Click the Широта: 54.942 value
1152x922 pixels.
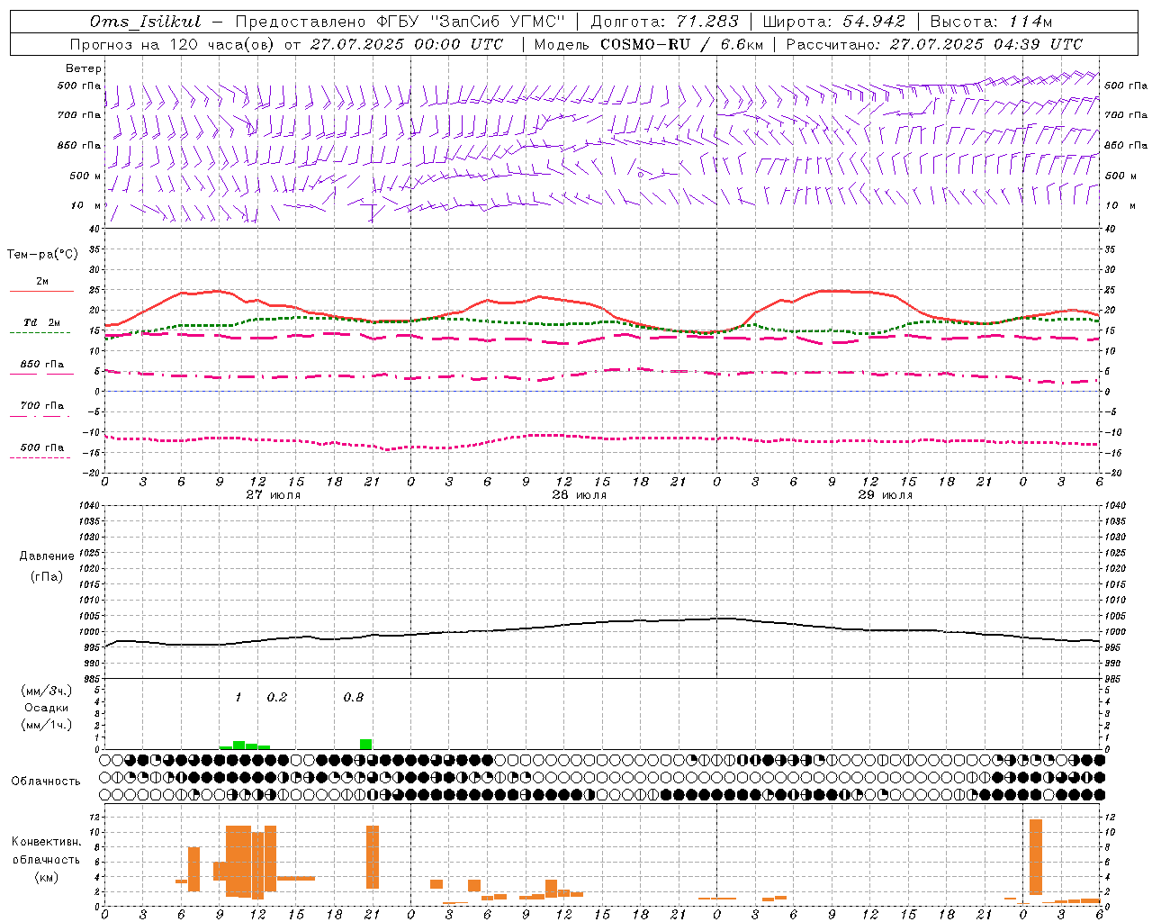click(834, 22)
